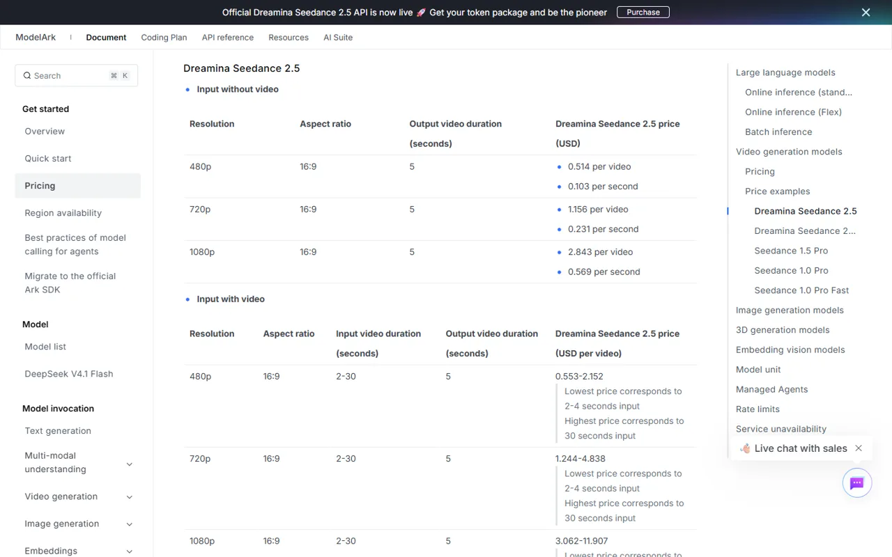
Task: Jump to Rate limits section
Action: 758,409
